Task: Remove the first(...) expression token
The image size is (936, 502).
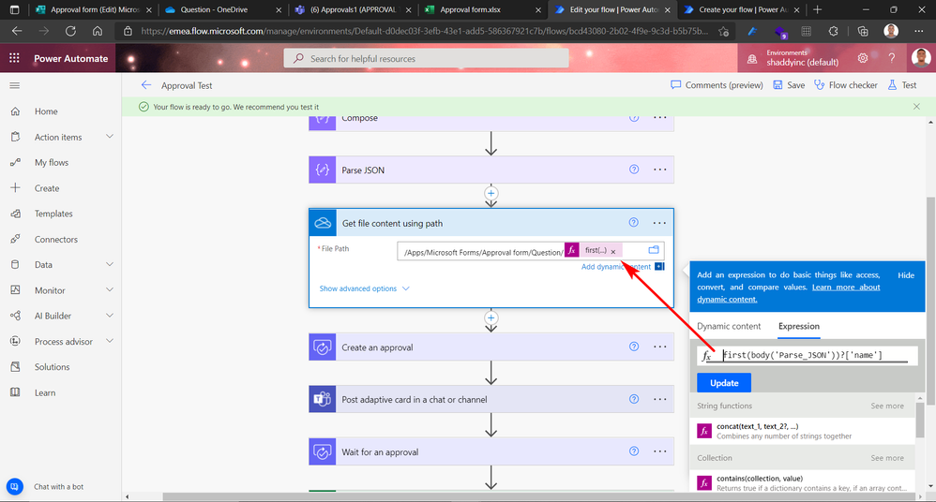Action: point(613,252)
